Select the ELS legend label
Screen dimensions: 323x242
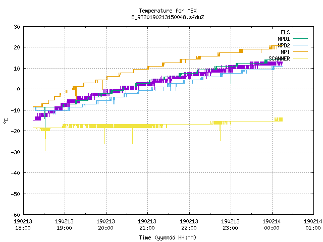(285, 32)
